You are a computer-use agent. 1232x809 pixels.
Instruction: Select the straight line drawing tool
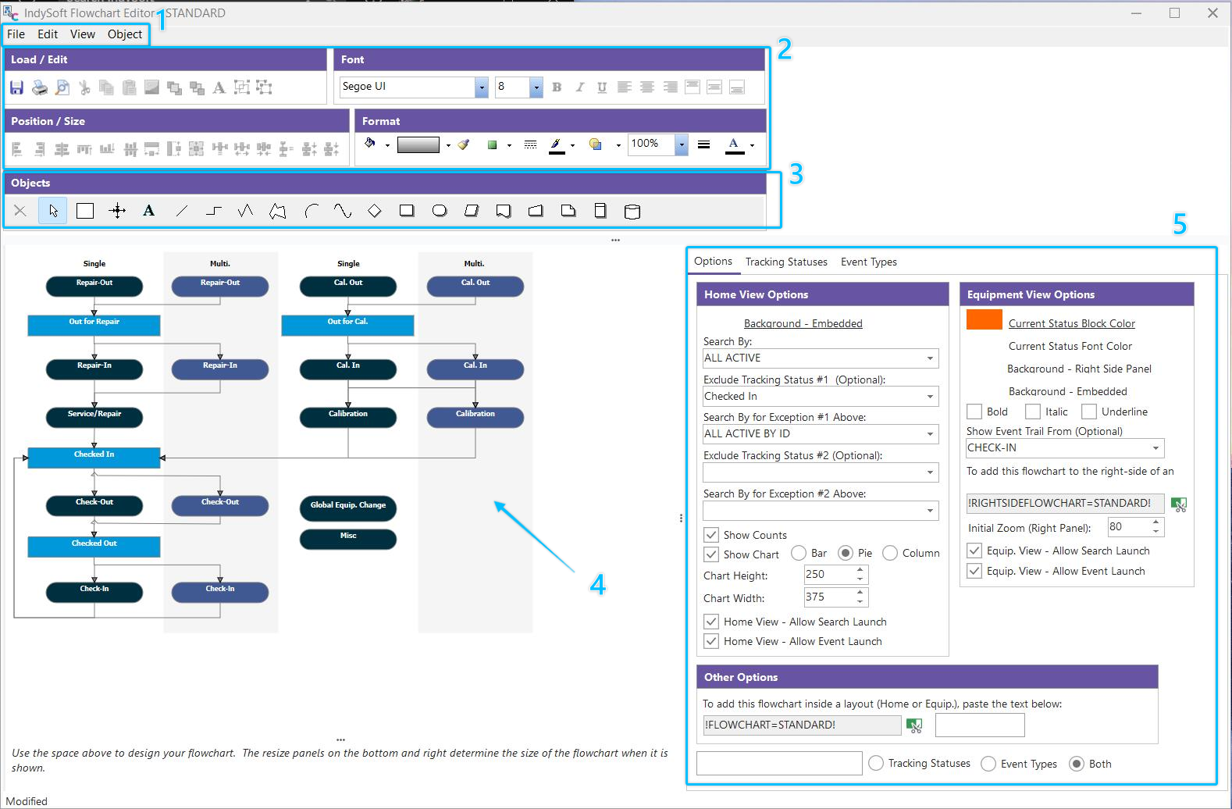click(181, 211)
